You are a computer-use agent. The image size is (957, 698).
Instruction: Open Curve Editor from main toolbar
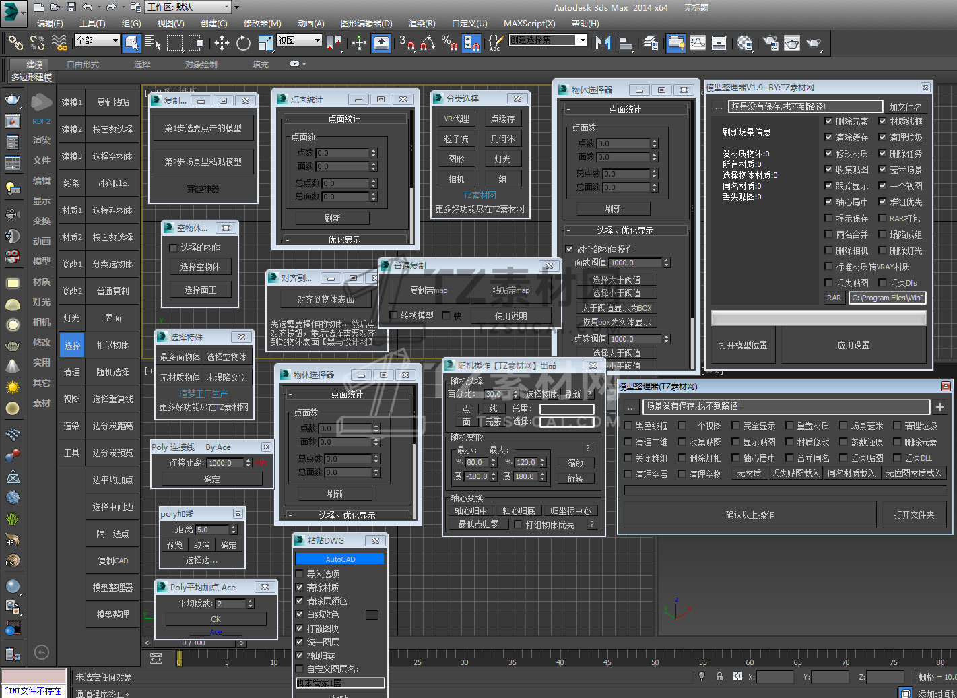tap(698, 43)
